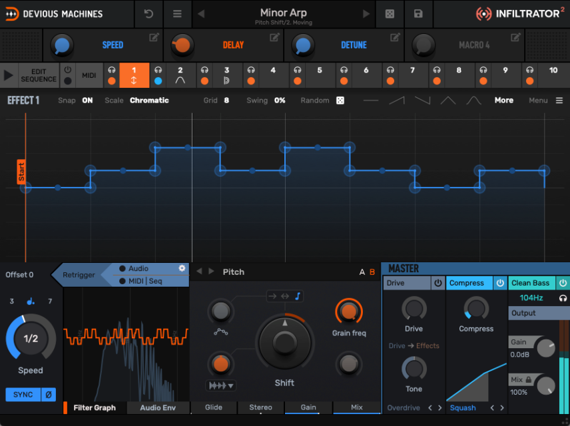Solo effect slot 5 headphone icon

[x=298, y=70]
